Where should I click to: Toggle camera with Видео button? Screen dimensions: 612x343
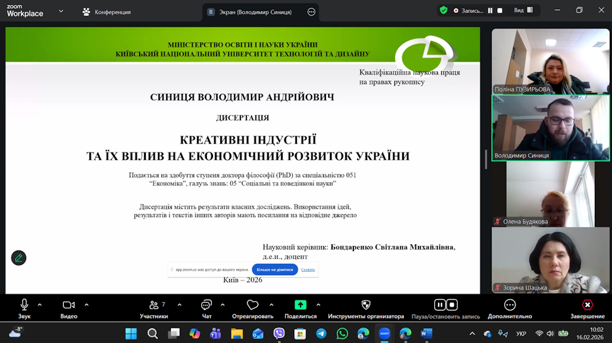68,305
